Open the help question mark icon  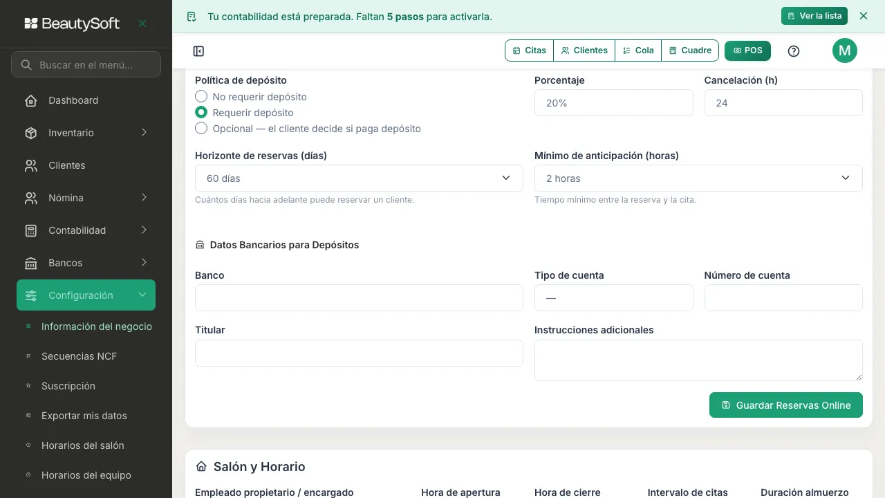(x=794, y=50)
